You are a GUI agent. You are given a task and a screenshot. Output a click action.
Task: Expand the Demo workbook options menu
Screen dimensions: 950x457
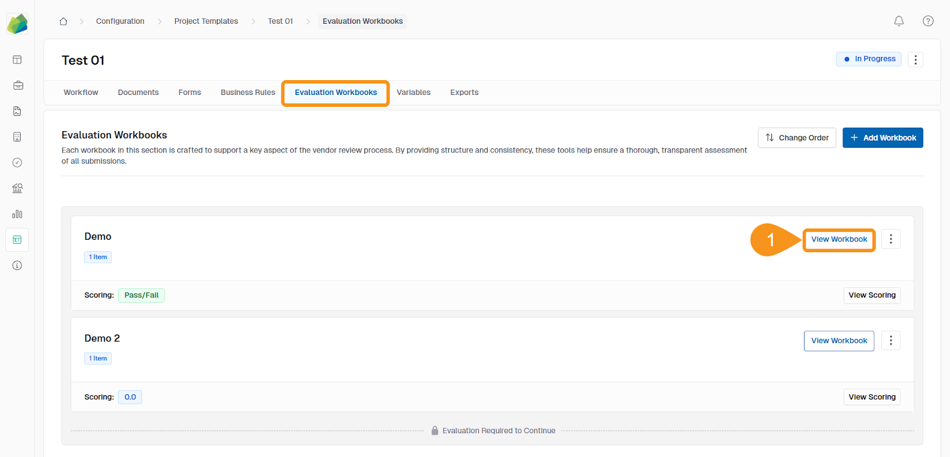tap(890, 239)
